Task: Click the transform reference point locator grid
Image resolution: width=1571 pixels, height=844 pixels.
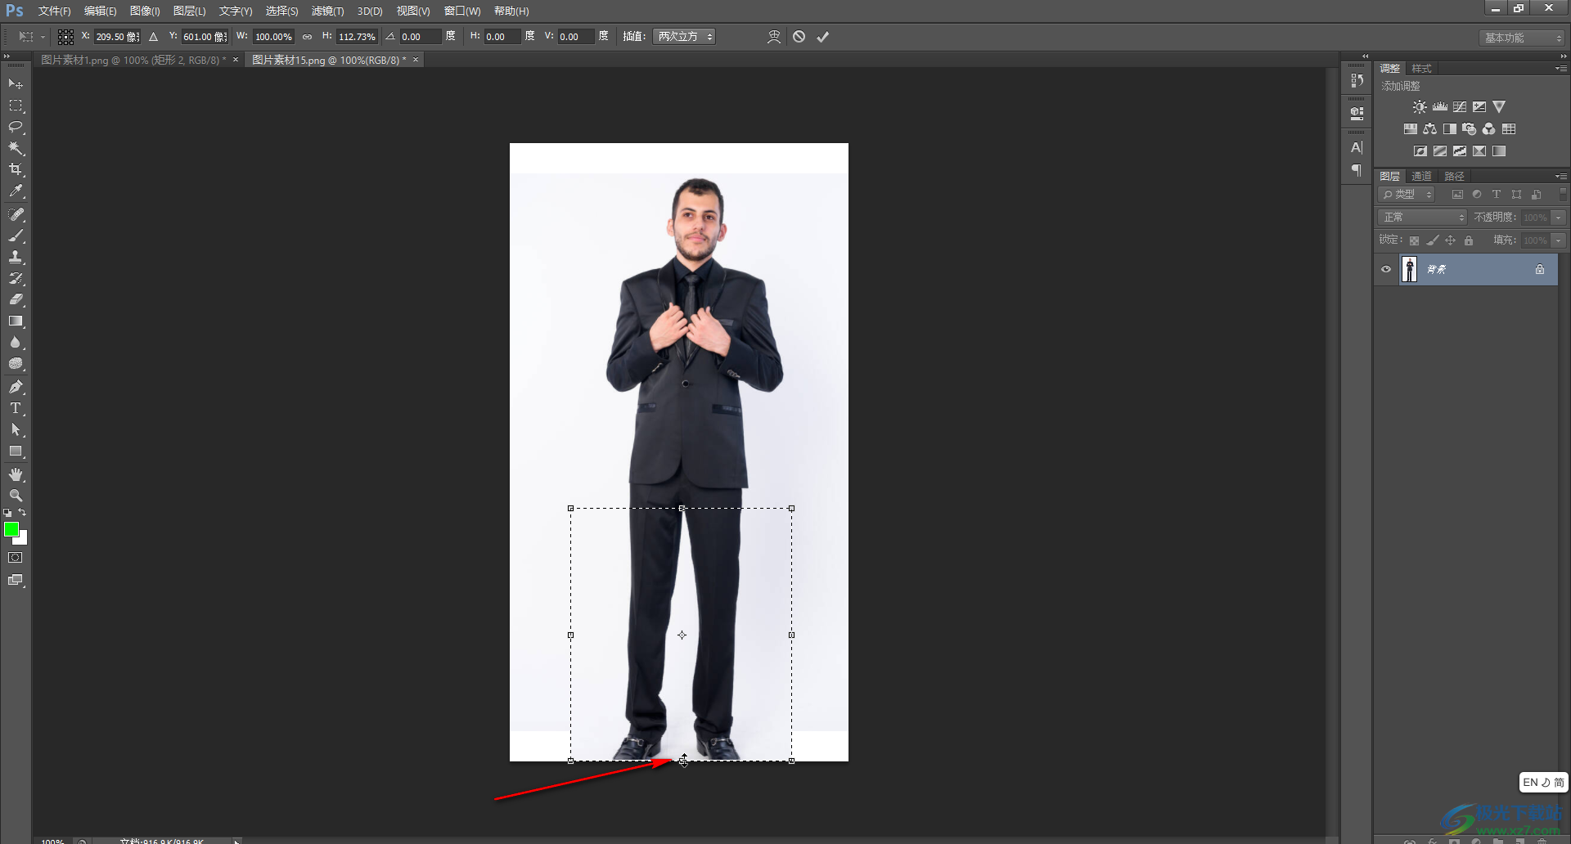Action: click(x=66, y=37)
